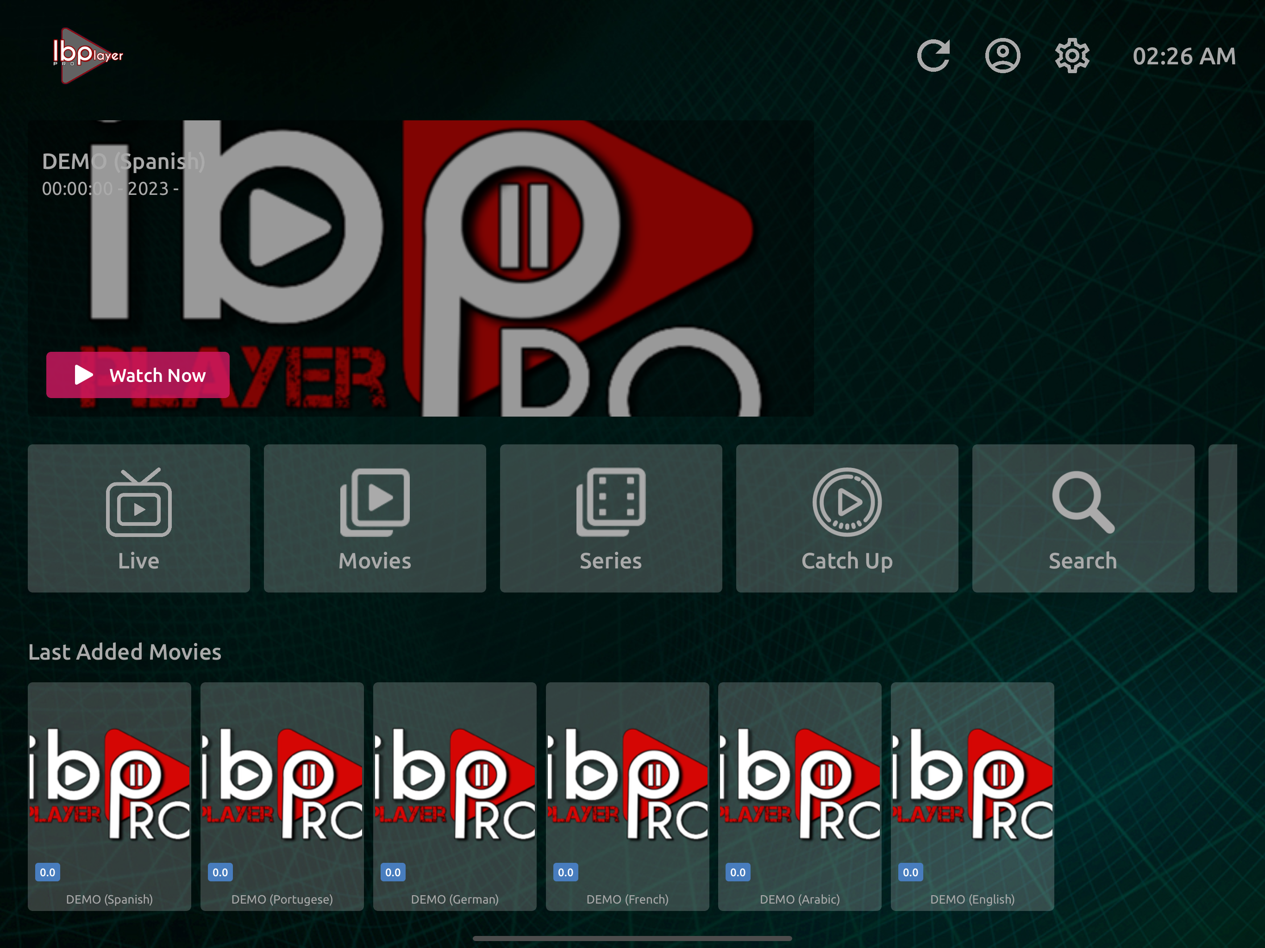The width and height of the screenshot is (1265, 948).
Task: Click the '00:00:00 - 2023 -' banner text
Action: point(110,189)
